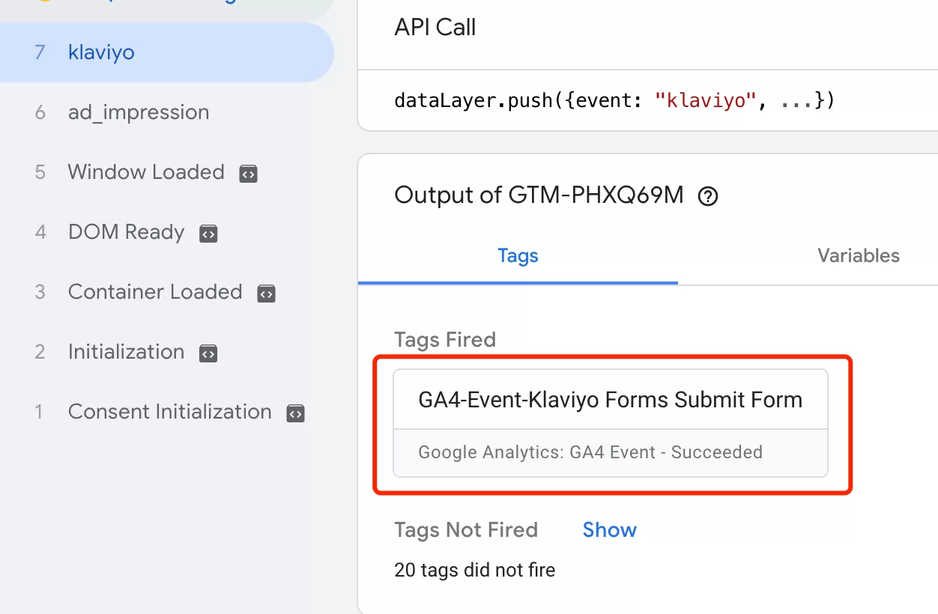
Task: Open help icon next to GTM-PHXQ69M
Action: (x=708, y=197)
